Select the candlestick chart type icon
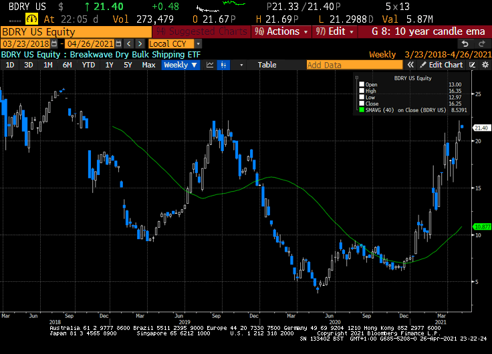The height and width of the screenshot is (354, 492). tap(223, 65)
